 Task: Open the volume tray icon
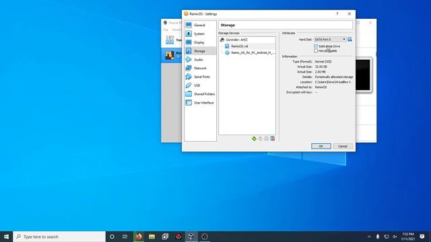(395, 237)
